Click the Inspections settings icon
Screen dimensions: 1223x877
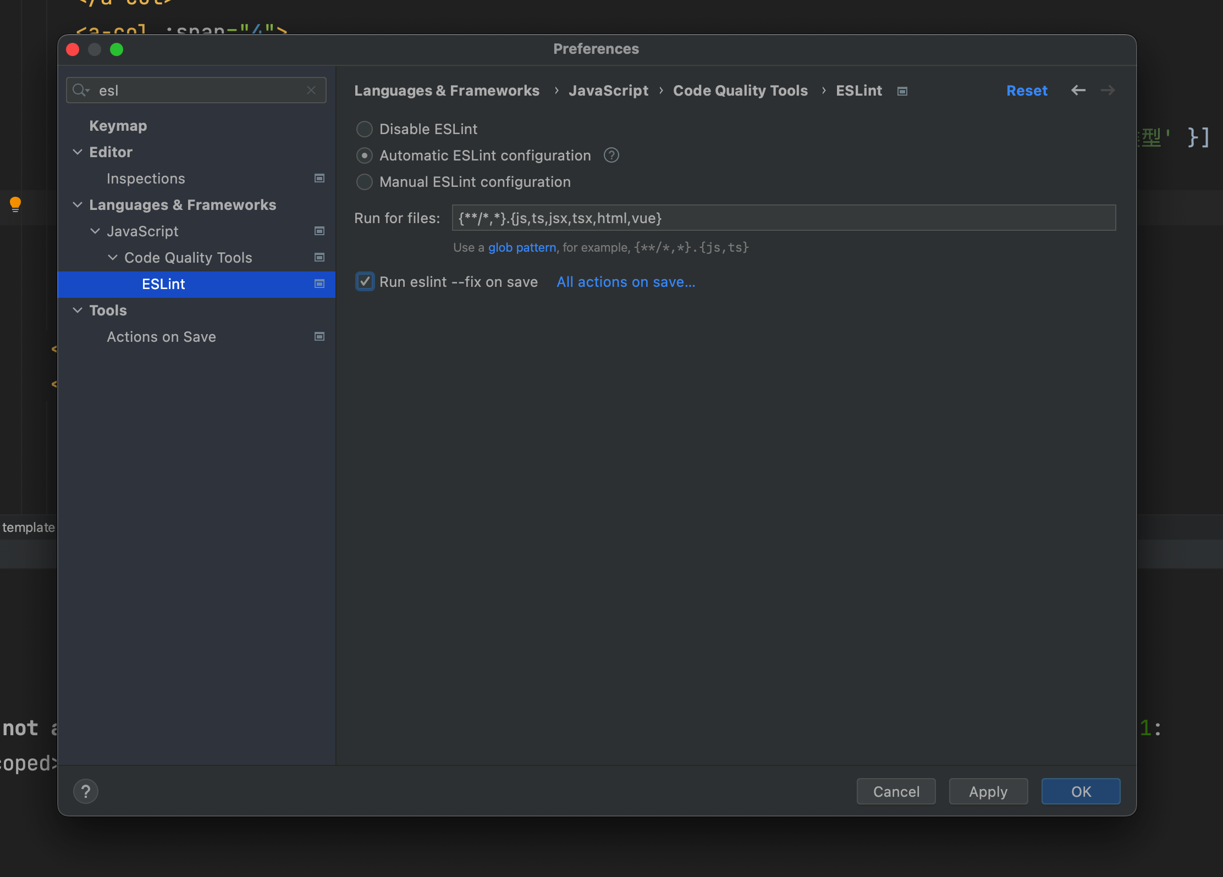(x=320, y=177)
